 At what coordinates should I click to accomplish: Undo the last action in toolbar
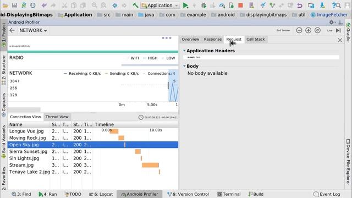pyautogui.click(x=44, y=5)
